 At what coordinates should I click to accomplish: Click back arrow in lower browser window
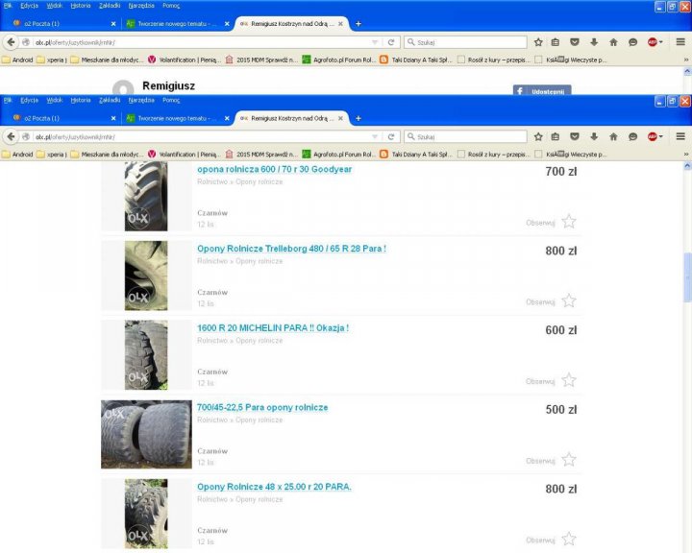pos(12,137)
